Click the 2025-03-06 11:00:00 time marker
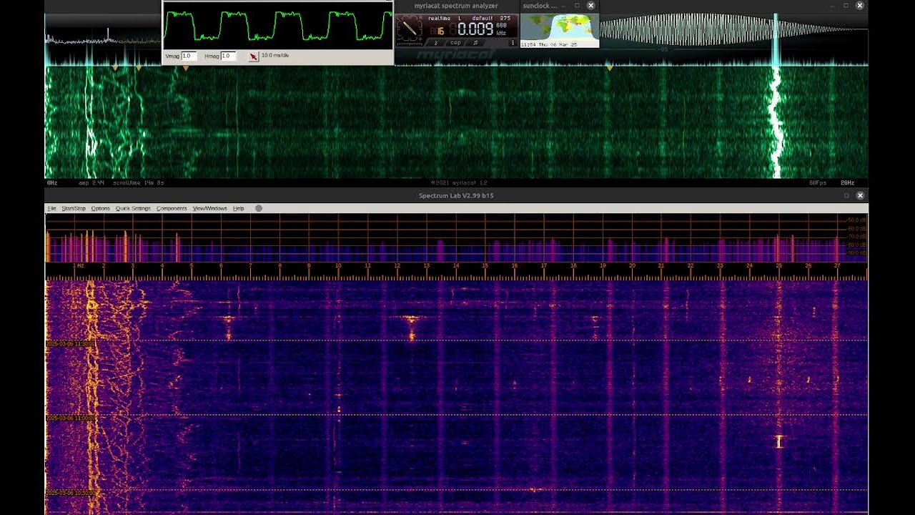915x515 pixels. (71, 418)
